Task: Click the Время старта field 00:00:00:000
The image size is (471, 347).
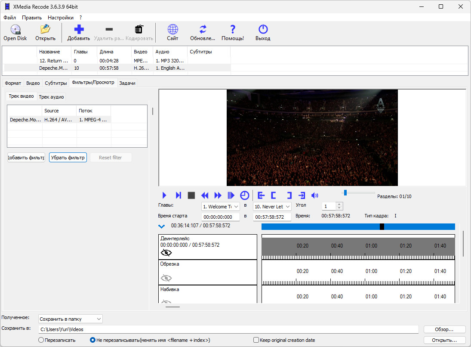Action: pos(221,217)
